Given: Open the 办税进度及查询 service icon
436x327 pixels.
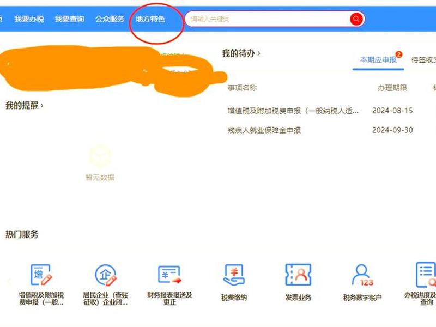Looking at the screenshot, I should pyautogui.click(x=426, y=275).
